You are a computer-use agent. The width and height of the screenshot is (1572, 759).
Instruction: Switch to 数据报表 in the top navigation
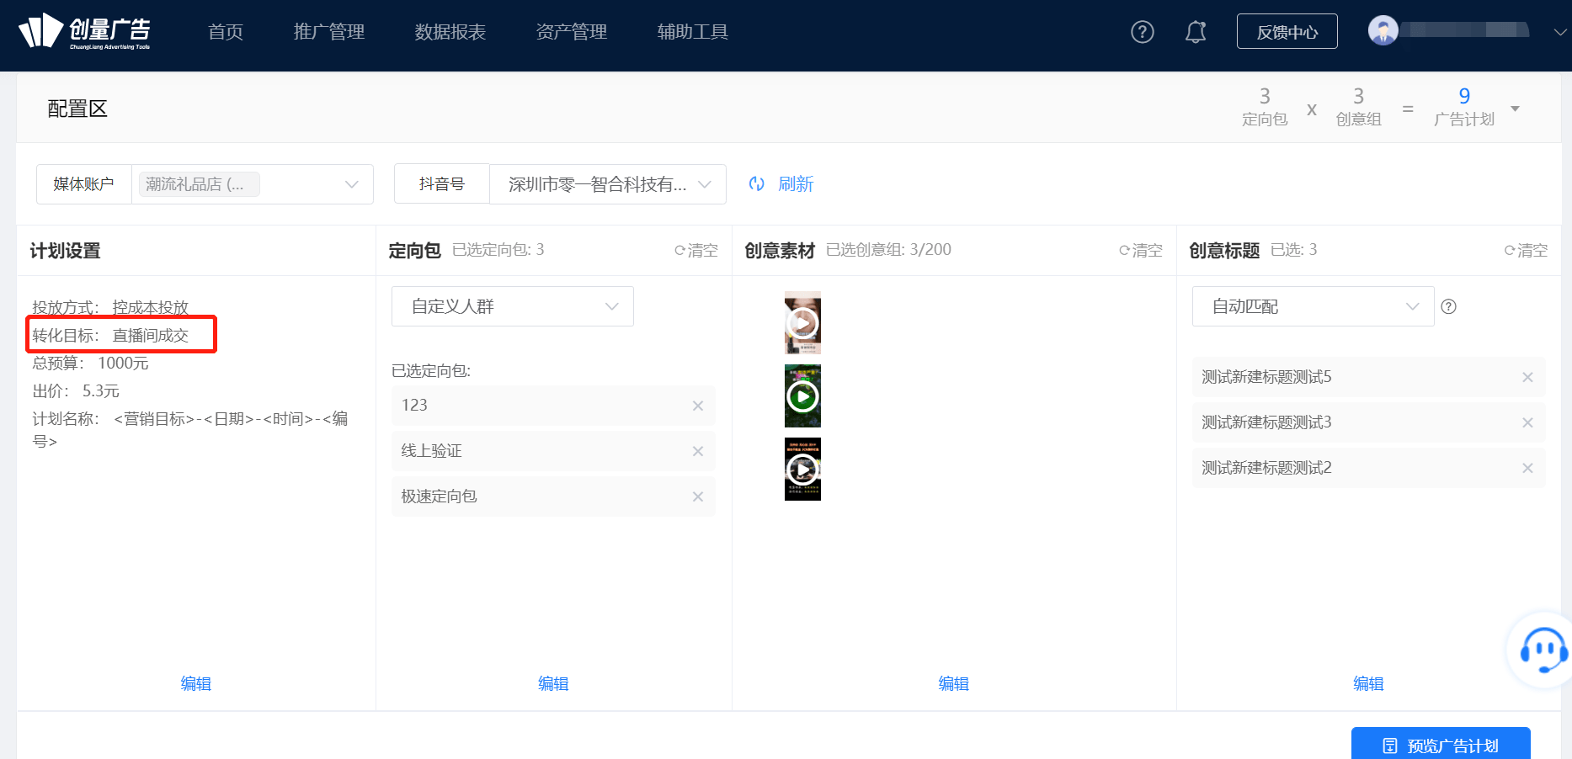450,32
